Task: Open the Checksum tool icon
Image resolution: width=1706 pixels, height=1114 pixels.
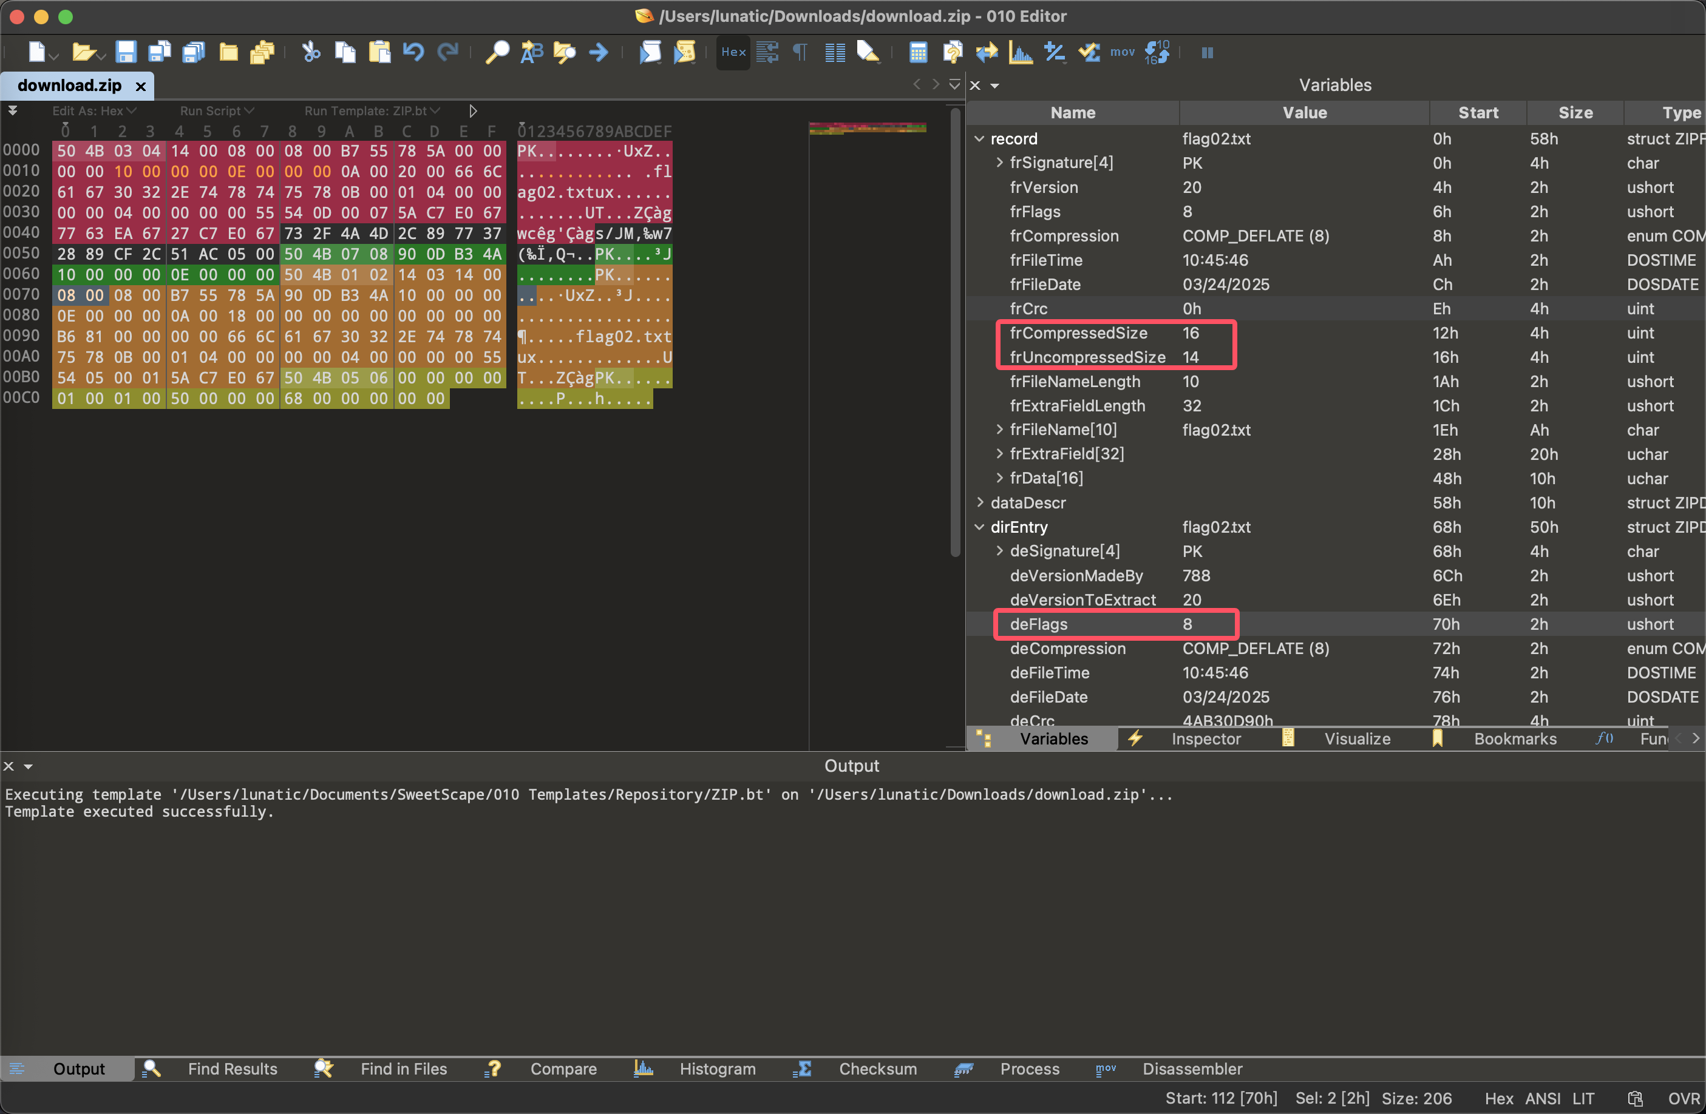Action: click(1089, 52)
